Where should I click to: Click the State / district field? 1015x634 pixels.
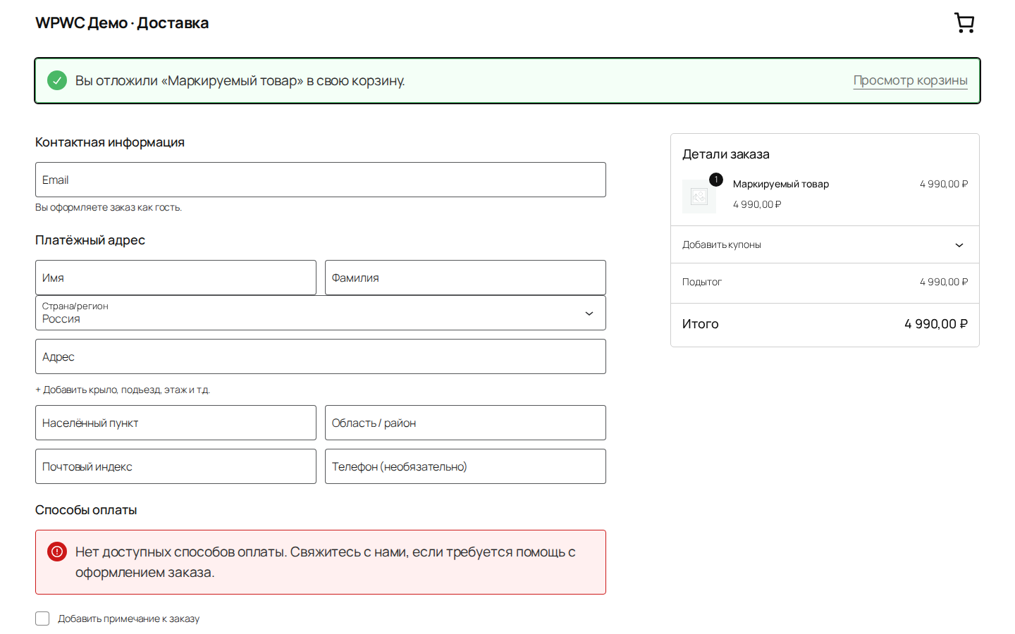click(465, 423)
